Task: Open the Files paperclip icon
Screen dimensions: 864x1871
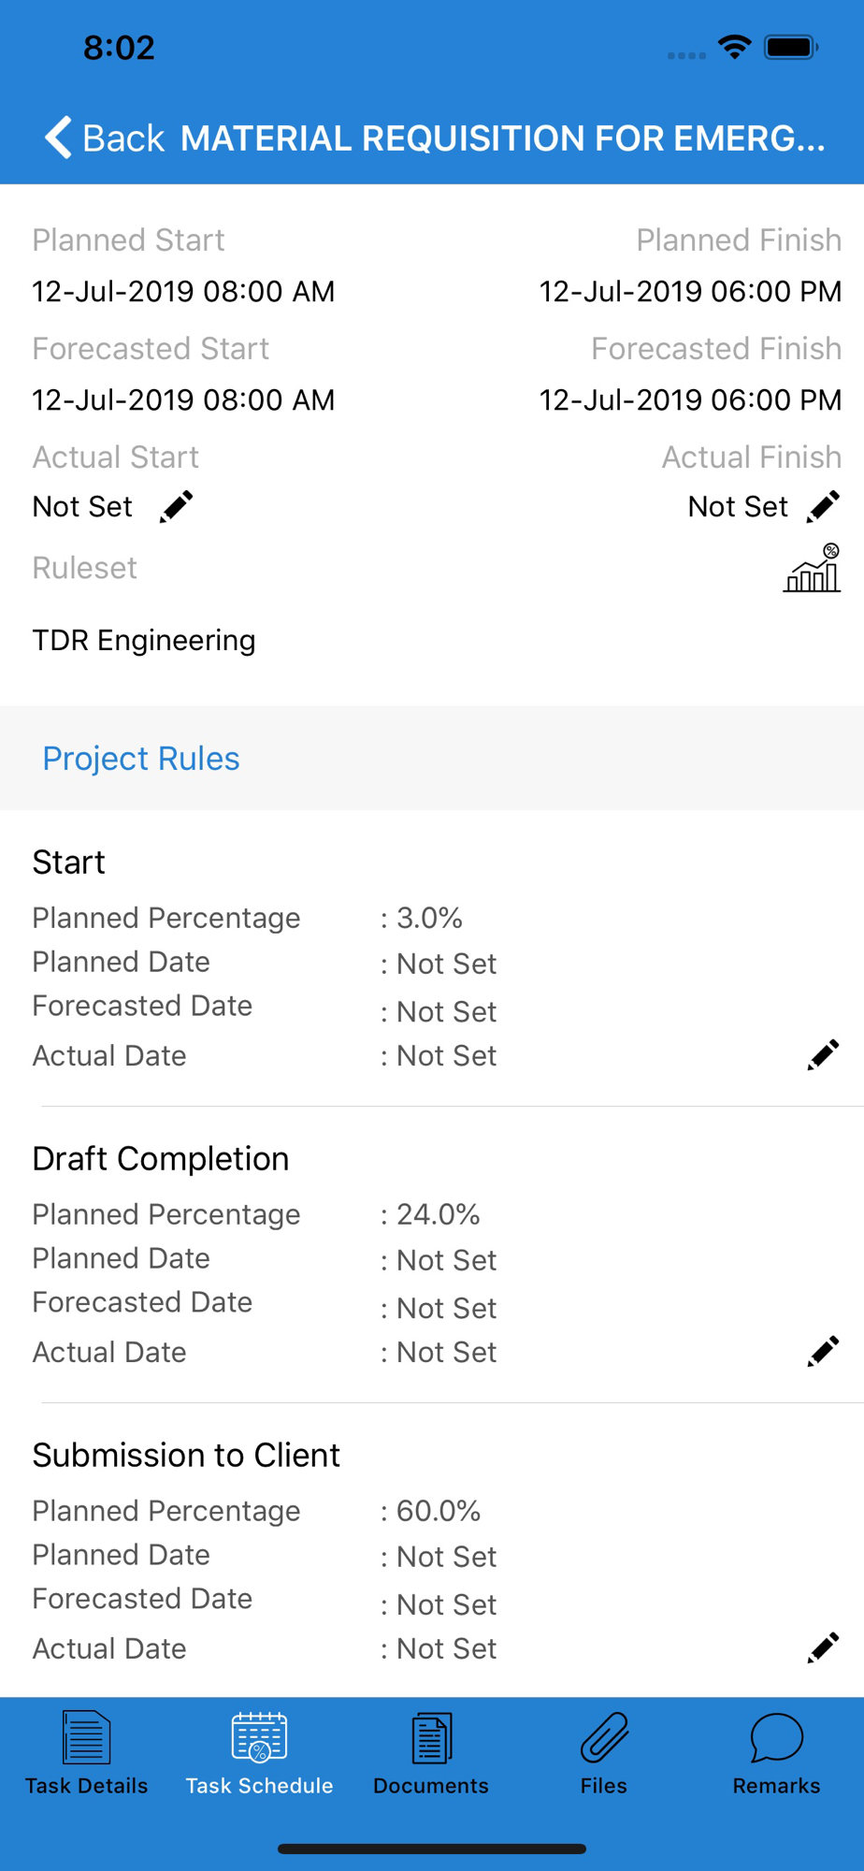Action: click(x=604, y=1738)
